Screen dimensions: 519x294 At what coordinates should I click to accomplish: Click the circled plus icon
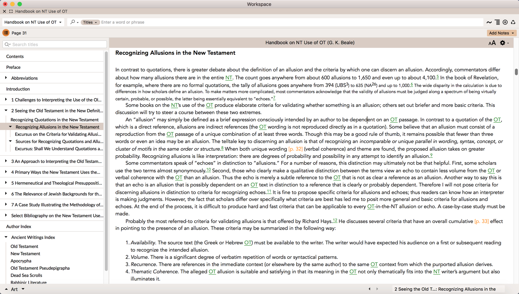point(505,22)
